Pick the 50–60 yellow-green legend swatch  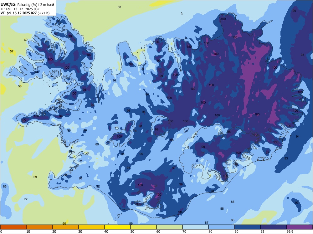click(143, 227)
